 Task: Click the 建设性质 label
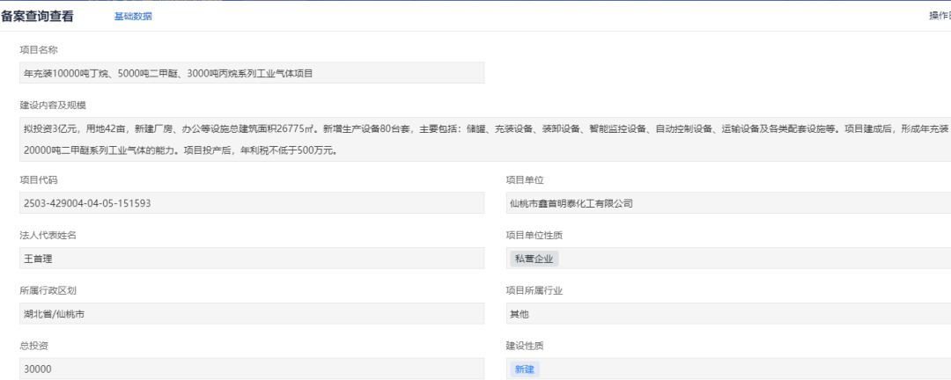(523, 346)
